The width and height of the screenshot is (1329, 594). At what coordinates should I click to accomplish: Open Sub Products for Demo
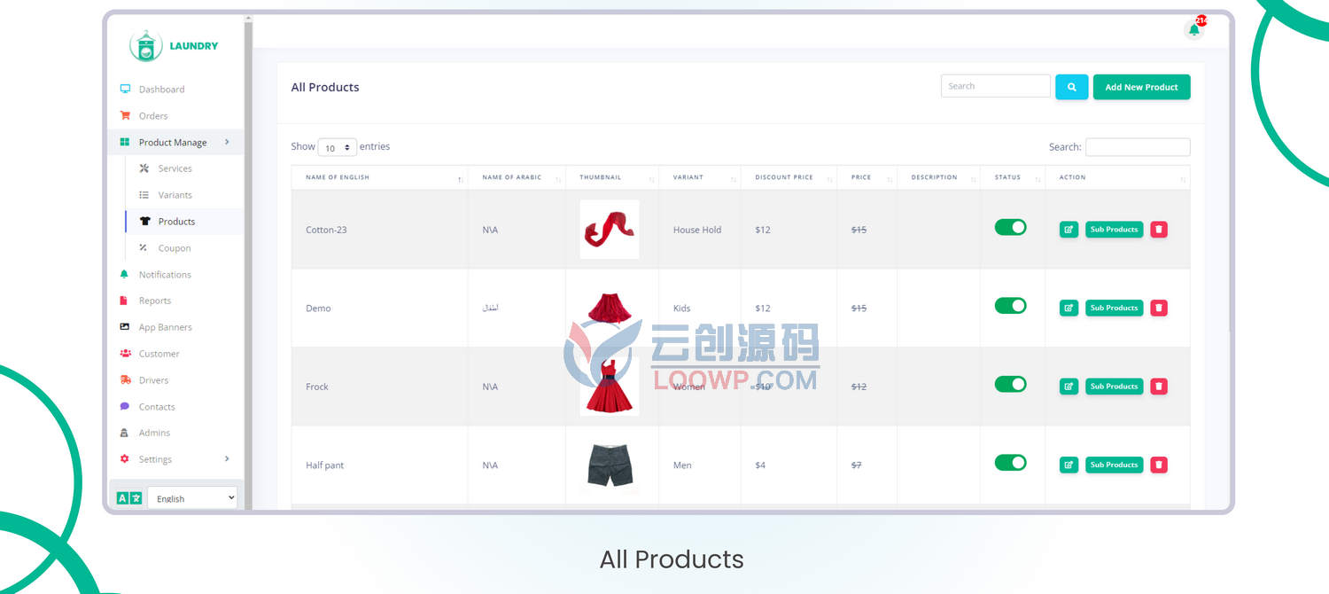tap(1115, 308)
